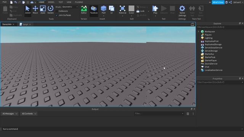Screen dimensions: 244x137
Task: Close the Script tab
Action: 30,24
